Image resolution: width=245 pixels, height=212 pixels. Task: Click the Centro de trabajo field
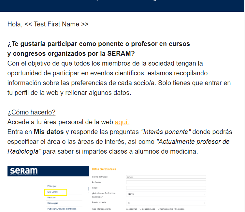(166, 177)
